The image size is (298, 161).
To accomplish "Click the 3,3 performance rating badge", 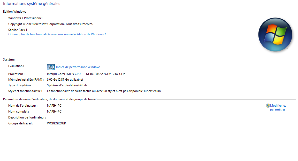I will click(x=51, y=67).
